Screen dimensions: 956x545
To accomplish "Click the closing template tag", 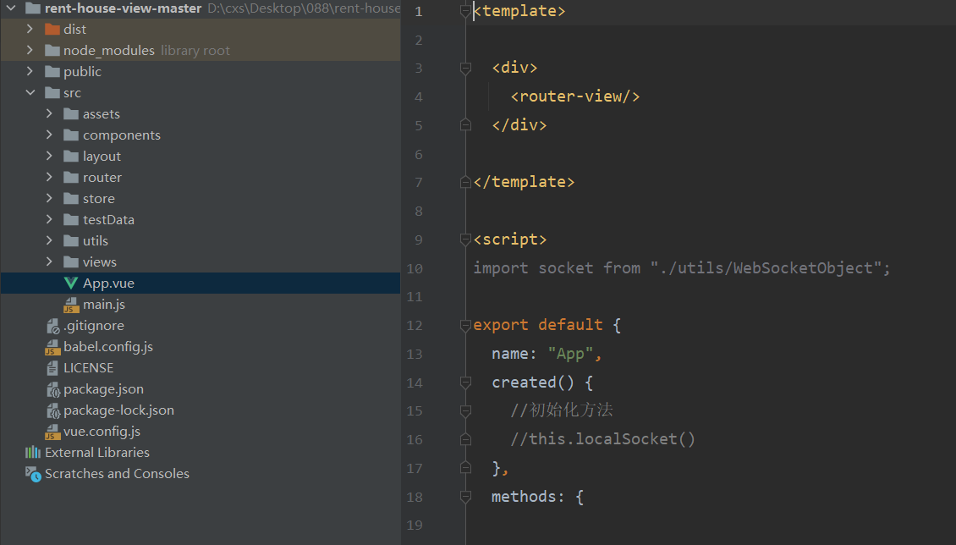I will tap(524, 182).
